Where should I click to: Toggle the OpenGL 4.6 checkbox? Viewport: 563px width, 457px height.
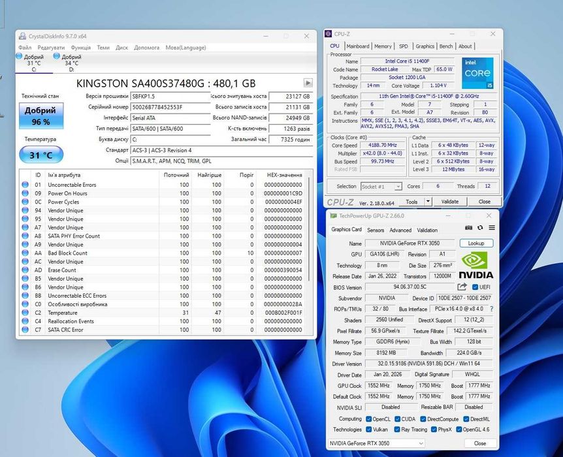[458, 430]
